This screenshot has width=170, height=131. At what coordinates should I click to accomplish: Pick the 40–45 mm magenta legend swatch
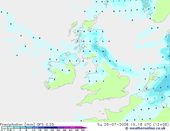coord(73,128)
